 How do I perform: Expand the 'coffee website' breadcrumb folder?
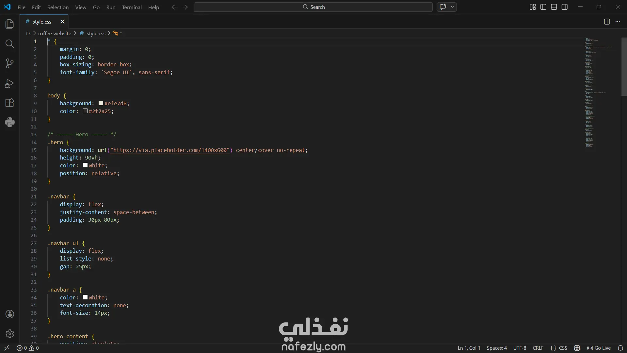[54, 33]
